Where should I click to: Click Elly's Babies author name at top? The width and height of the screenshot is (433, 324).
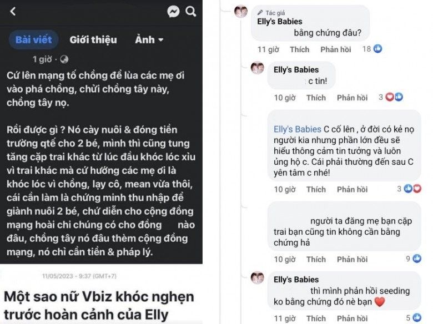(280, 21)
